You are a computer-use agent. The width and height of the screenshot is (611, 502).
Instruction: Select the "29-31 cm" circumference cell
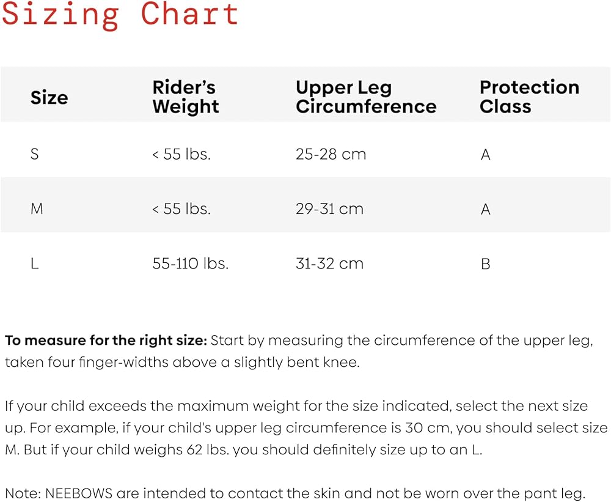(x=329, y=209)
